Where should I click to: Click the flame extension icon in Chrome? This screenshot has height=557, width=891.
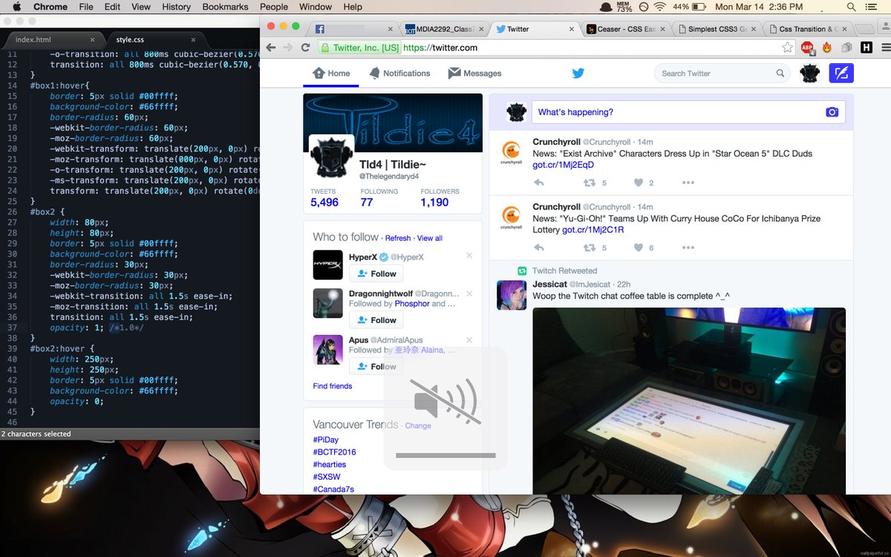(x=828, y=48)
